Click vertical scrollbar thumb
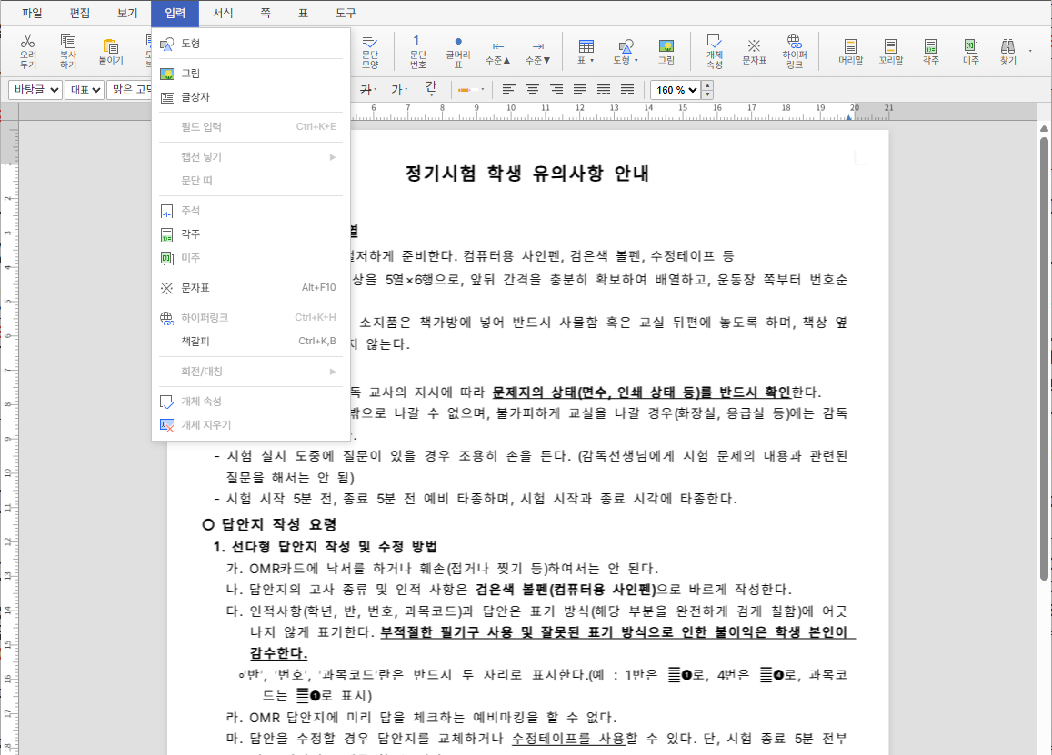Image resolution: width=1052 pixels, height=755 pixels. click(x=1044, y=359)
